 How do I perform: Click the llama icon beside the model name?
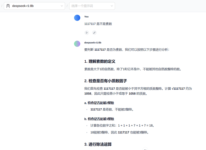coord(8,6)
